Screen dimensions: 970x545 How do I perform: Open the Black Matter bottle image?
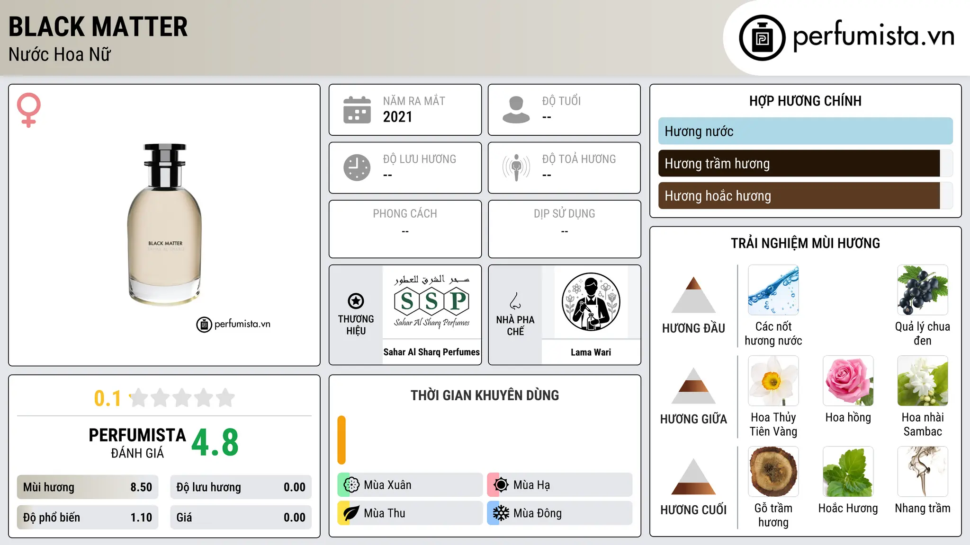pos(164,225)
